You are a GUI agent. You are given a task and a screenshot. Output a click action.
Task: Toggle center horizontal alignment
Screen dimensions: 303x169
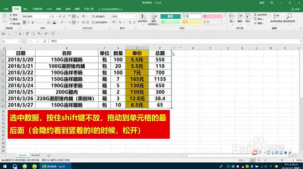coord(74,22)
